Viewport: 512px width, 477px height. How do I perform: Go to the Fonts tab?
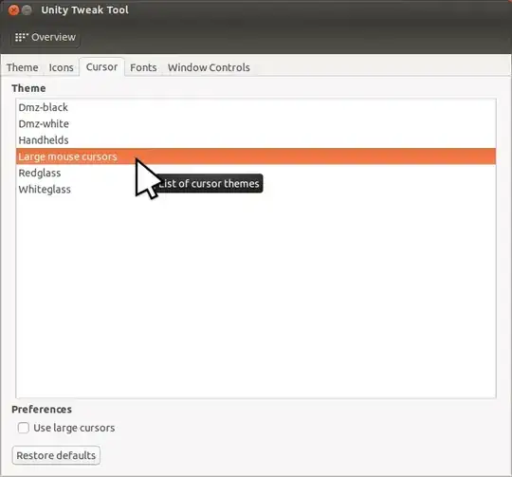(x=143, y=67)
